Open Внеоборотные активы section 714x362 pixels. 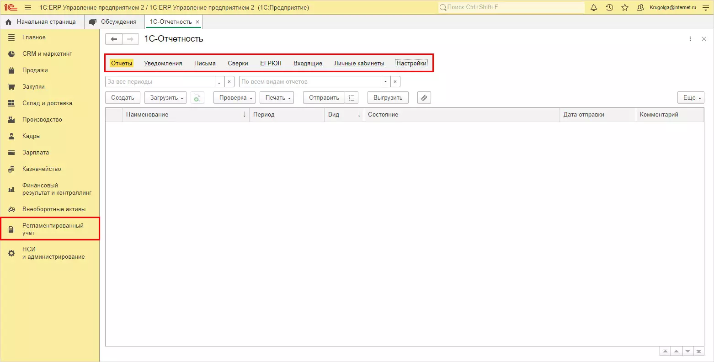50,209
